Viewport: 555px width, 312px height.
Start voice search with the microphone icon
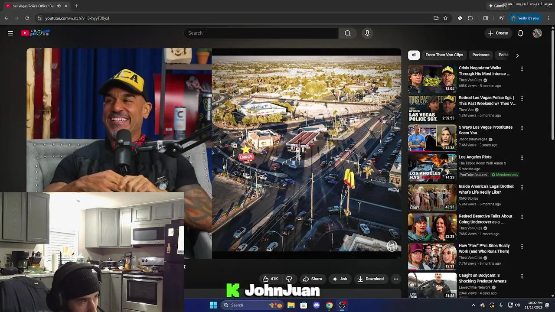tap(367, 33)
